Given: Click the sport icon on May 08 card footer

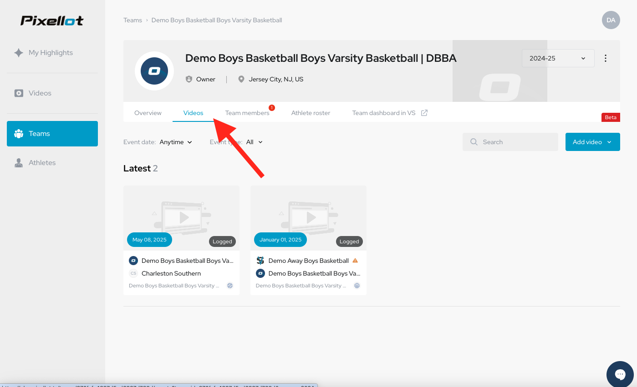Looking at the screenshot, I should tap(230, 286).
